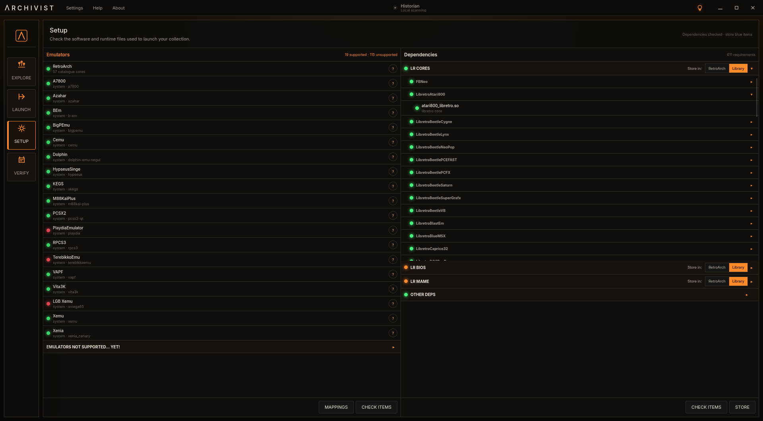763x421 pixels.
Task: Click the dependencies list scrollbar
Action: click(x=757, y=97)
